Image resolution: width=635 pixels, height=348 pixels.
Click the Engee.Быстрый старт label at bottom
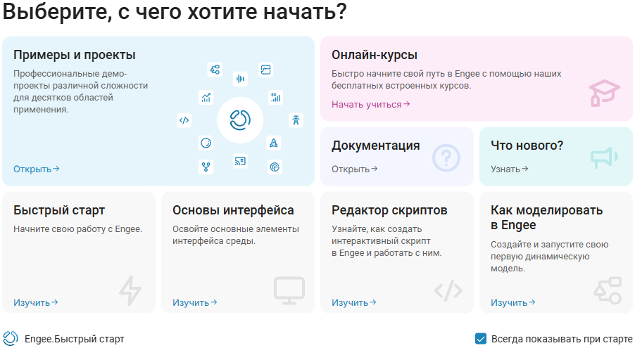tap(75, 339)
